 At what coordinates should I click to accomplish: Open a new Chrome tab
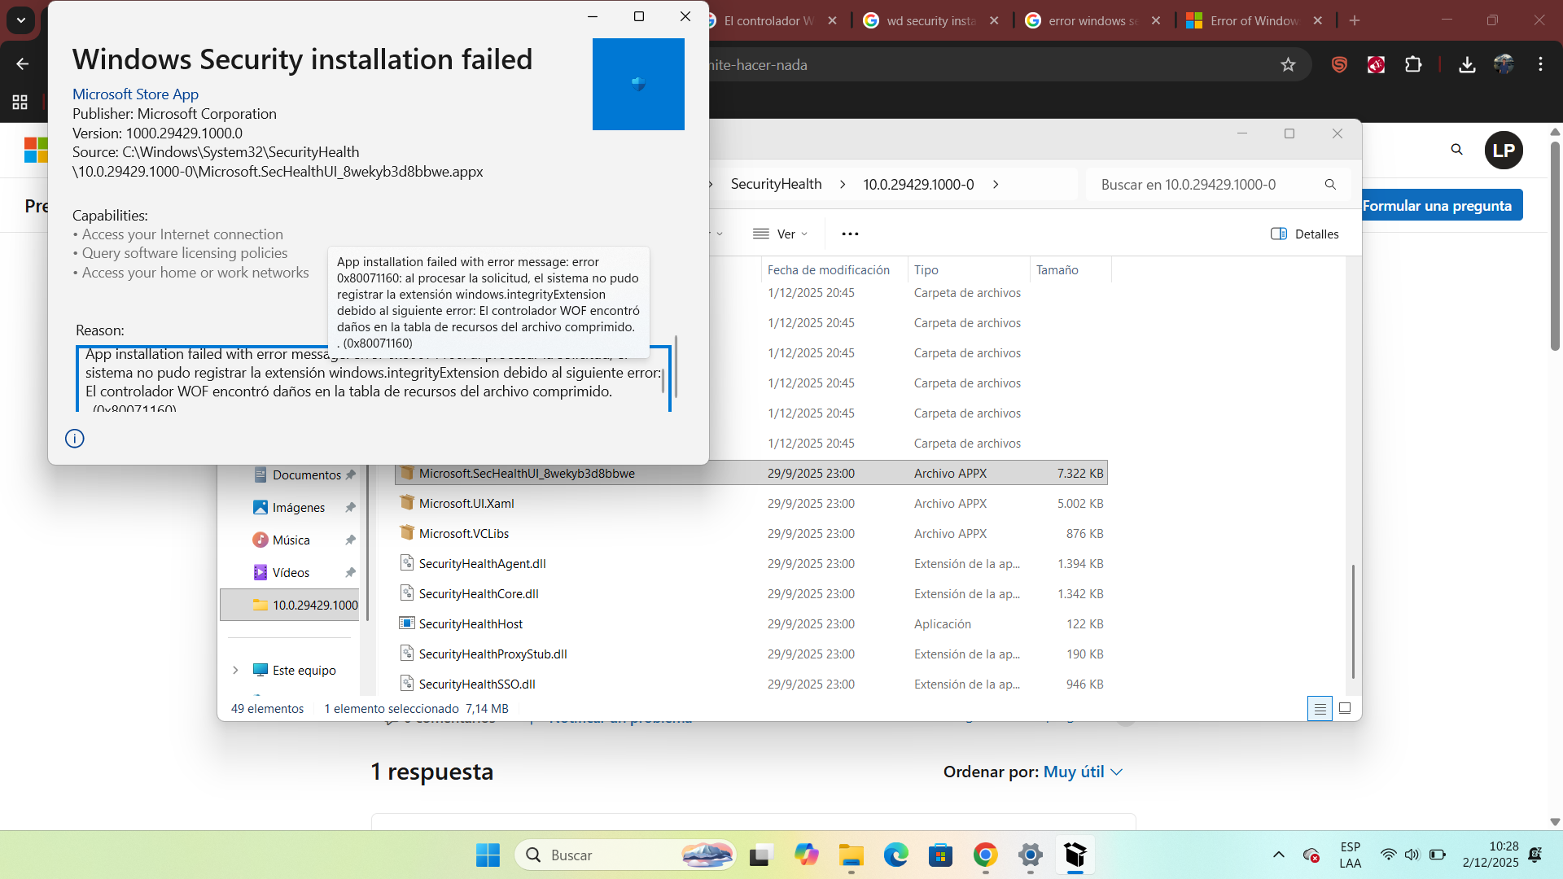tap(1355, 21)
